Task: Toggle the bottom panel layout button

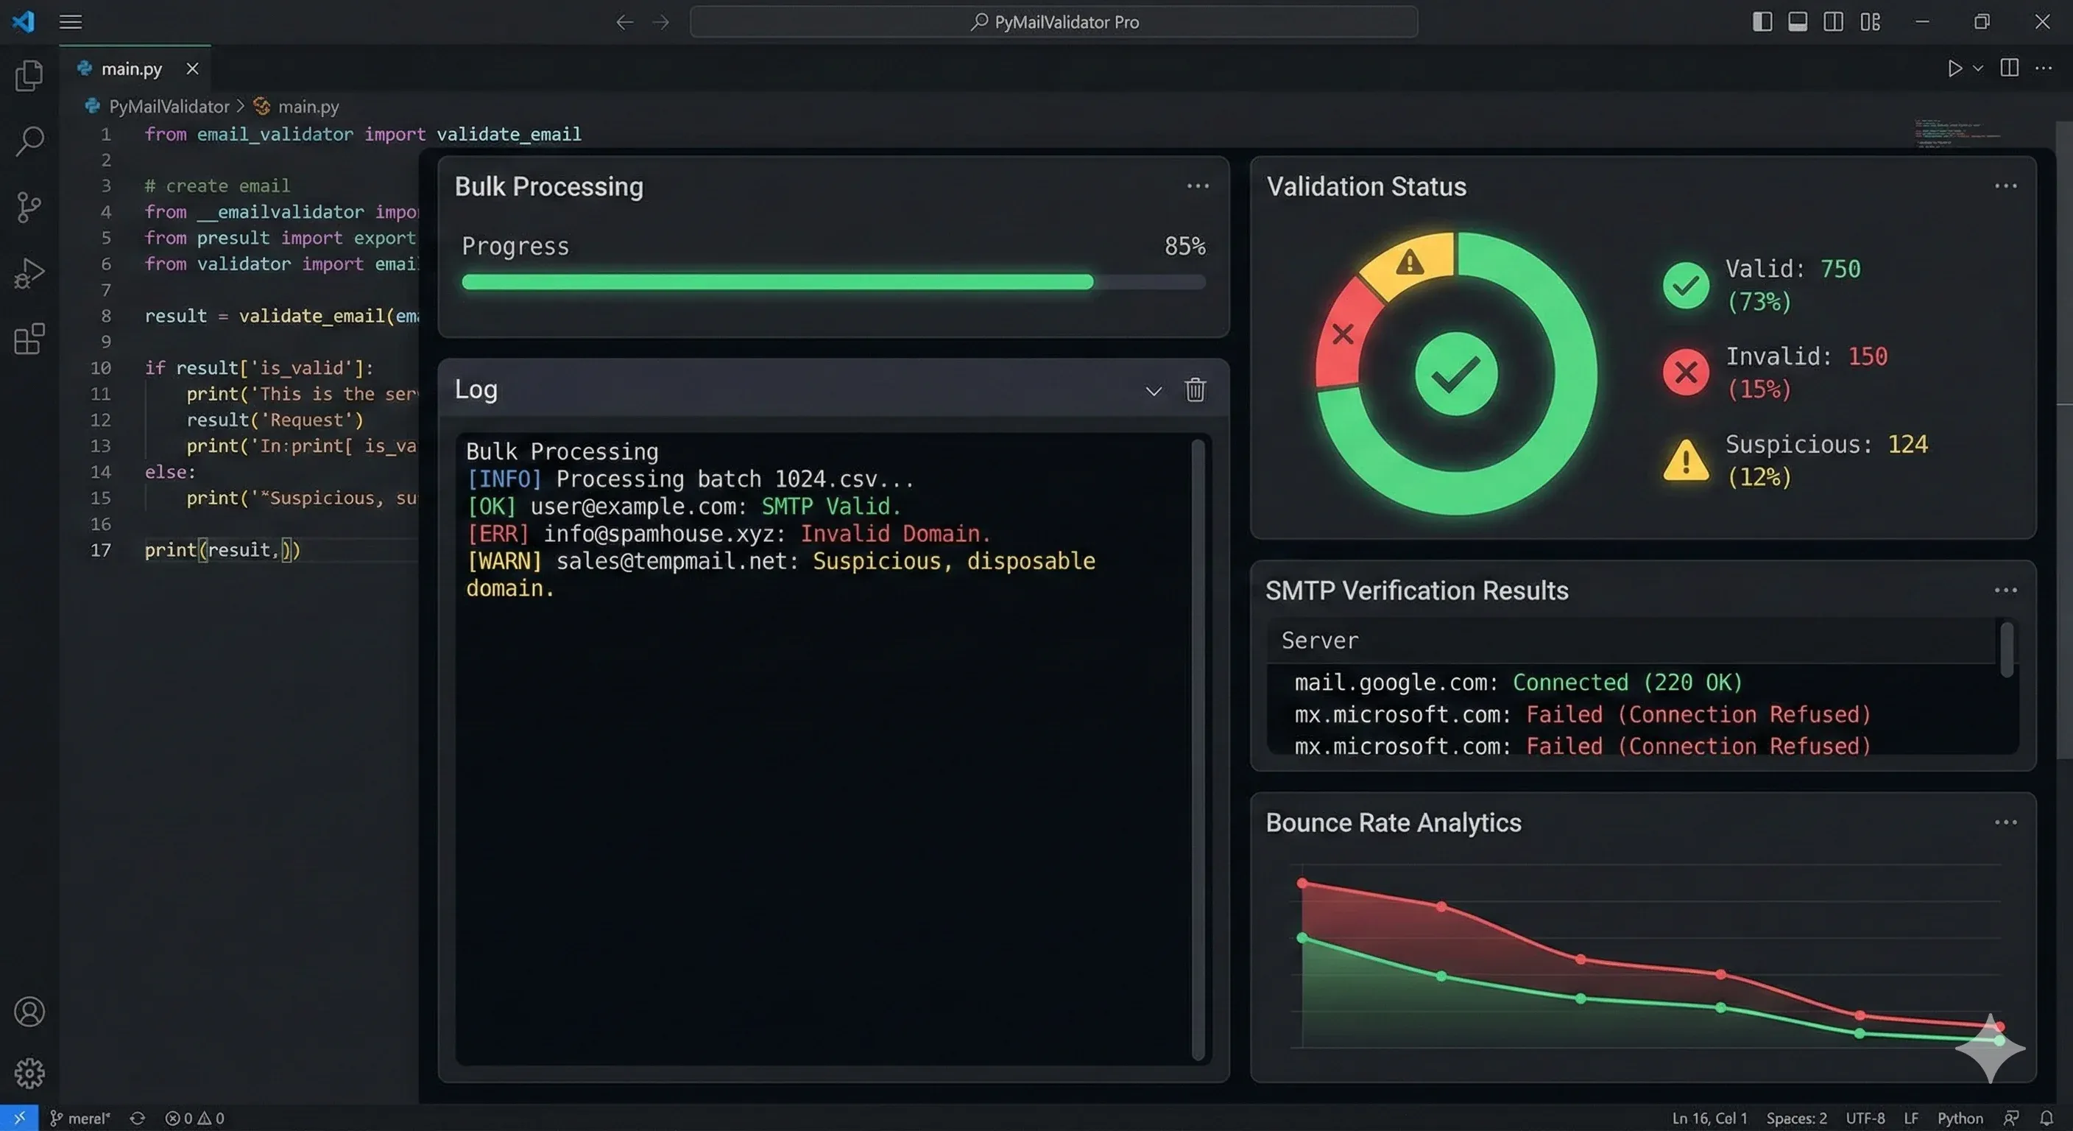Action: coord(1798,22)
